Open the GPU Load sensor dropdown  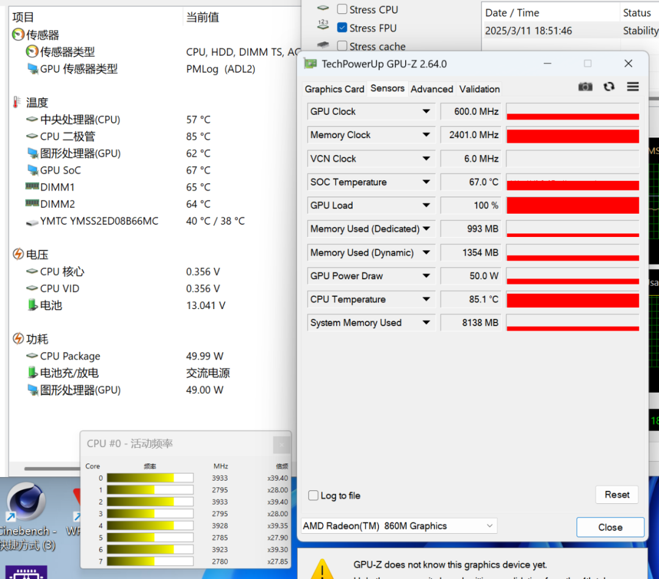(426, 205)
